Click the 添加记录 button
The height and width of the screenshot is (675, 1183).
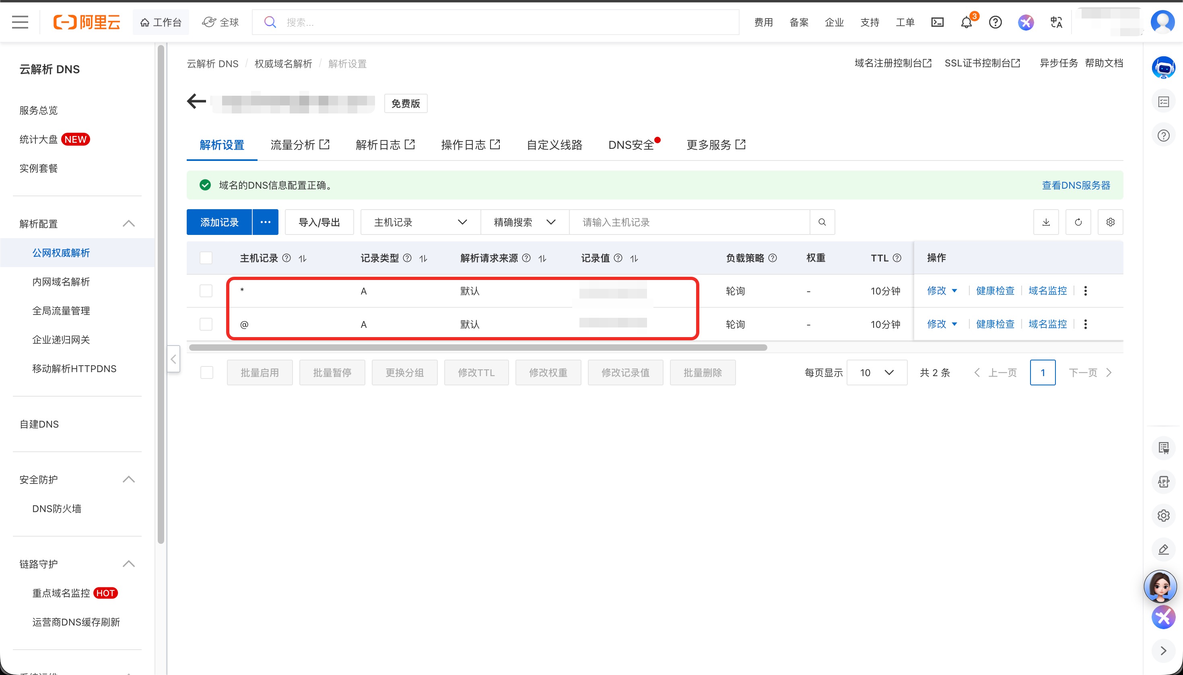coord(218,222)
